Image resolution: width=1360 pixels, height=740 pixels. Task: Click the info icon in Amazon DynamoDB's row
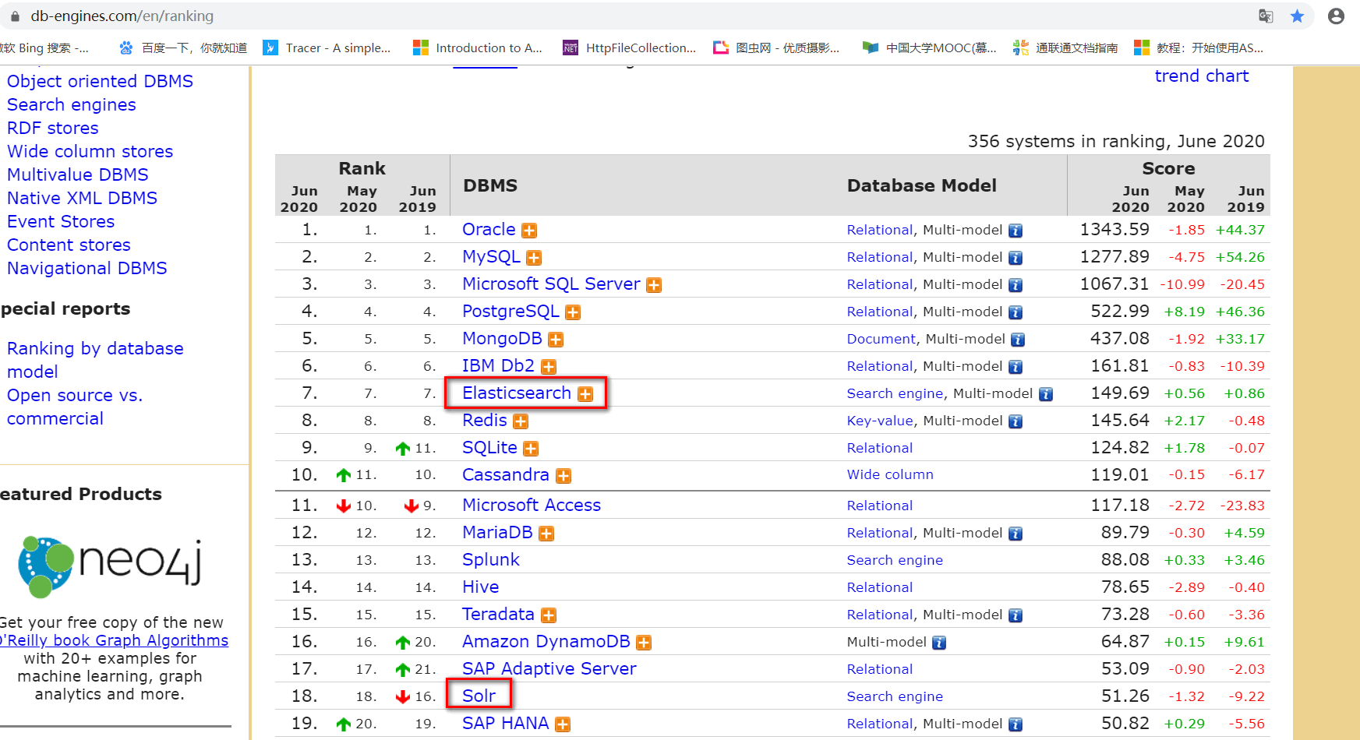(x=939, y=643)
